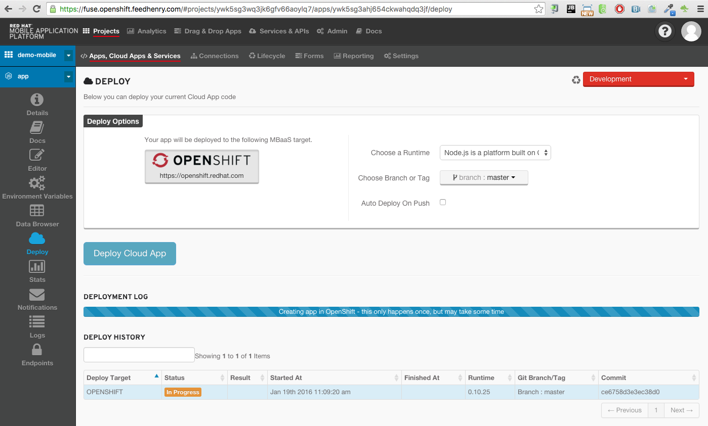Click the app Node.js hexagon icon
The height and width of the screenshot is (426, 708).
tap(9, 76)
